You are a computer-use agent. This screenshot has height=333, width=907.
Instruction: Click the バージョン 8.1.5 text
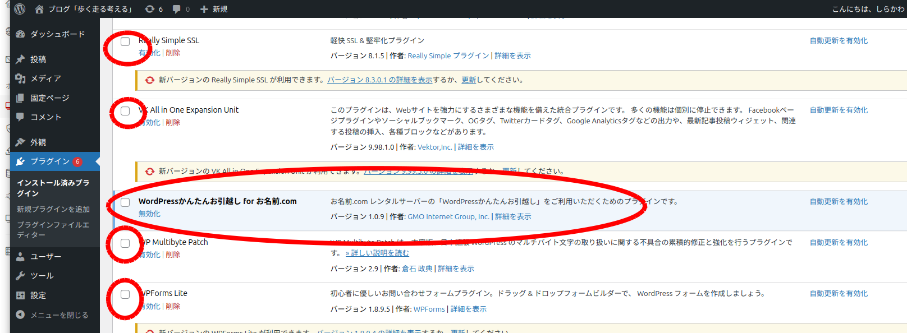tap(358, 55)
